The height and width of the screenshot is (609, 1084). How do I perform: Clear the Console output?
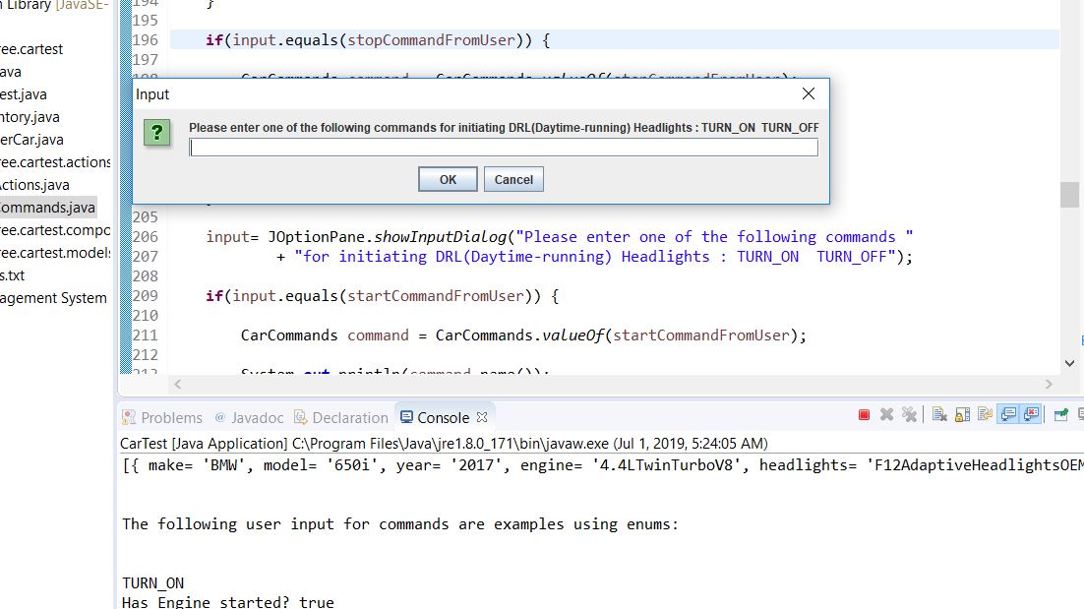(939, 415)
